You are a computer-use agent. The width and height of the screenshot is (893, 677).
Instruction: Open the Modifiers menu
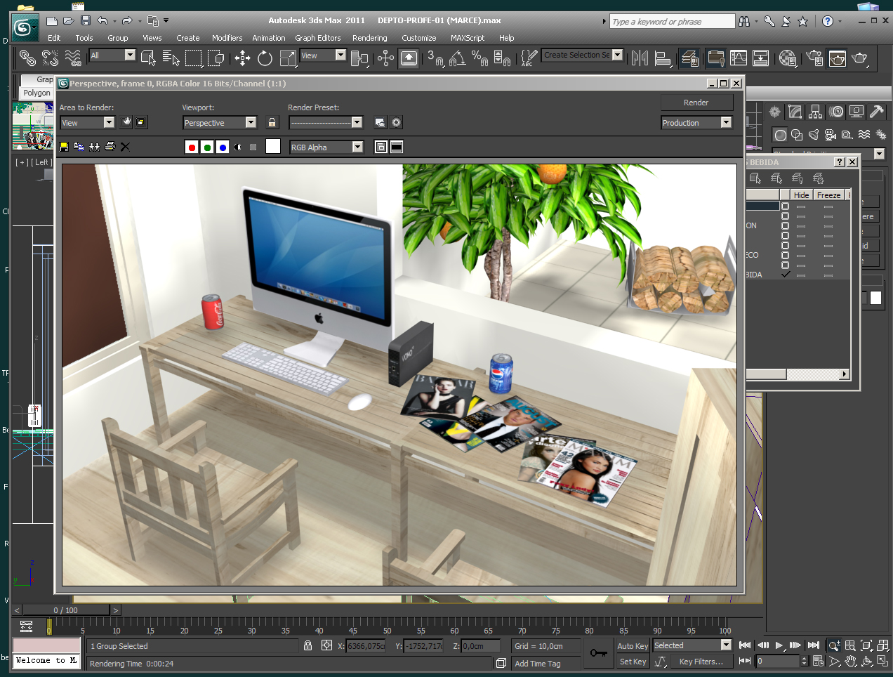tap(227, 38)
